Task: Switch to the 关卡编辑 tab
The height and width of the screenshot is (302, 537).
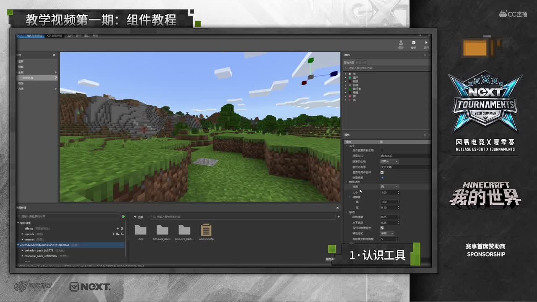Action: pyautogui.click(x=35, y=36)
